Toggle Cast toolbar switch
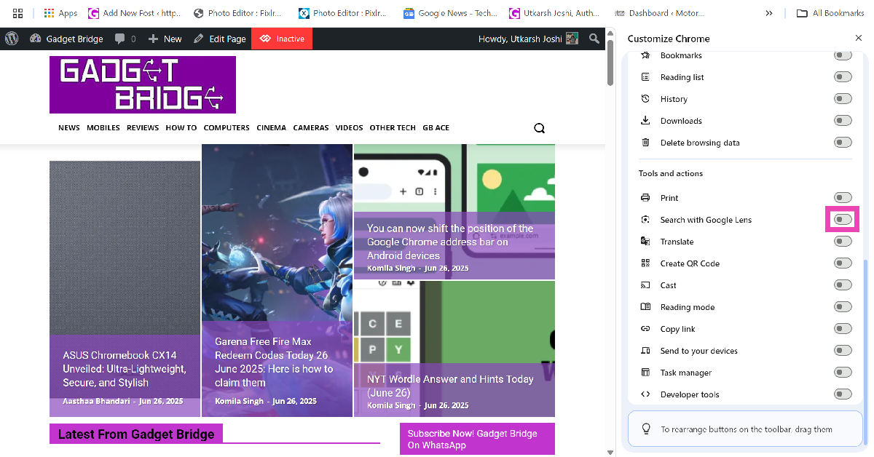The height and width of the screenshot is (457, 874). 843,285
